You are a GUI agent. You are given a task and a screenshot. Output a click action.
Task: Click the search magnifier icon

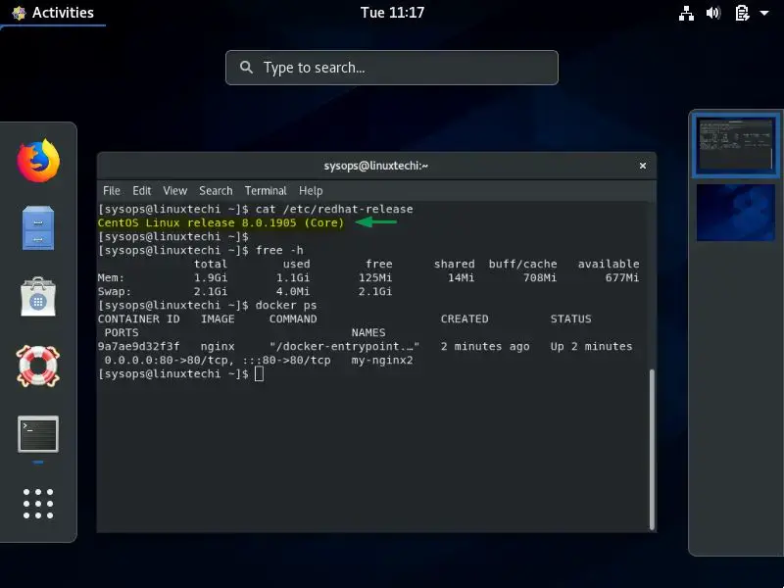[246, 67]
